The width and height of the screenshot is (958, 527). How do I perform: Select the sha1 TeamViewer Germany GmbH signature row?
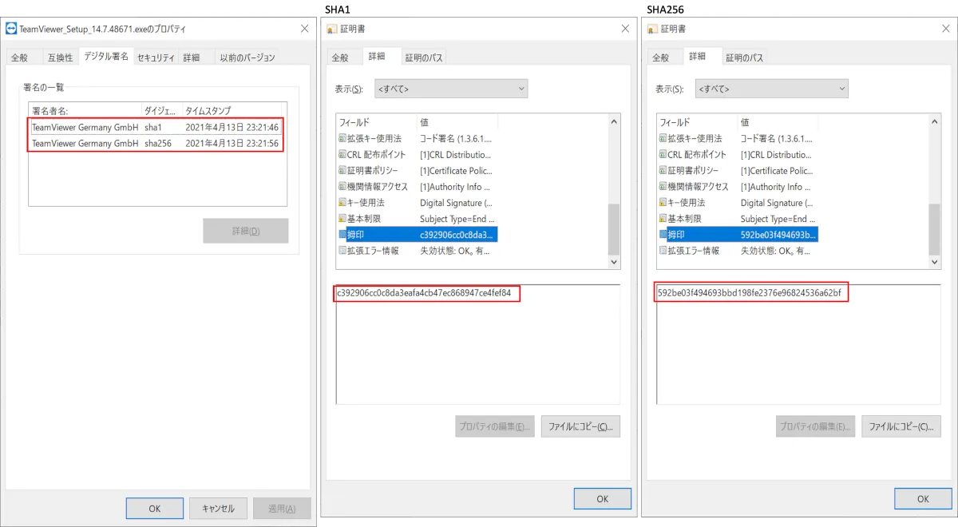pyautogui.click(x=156, y=127)
